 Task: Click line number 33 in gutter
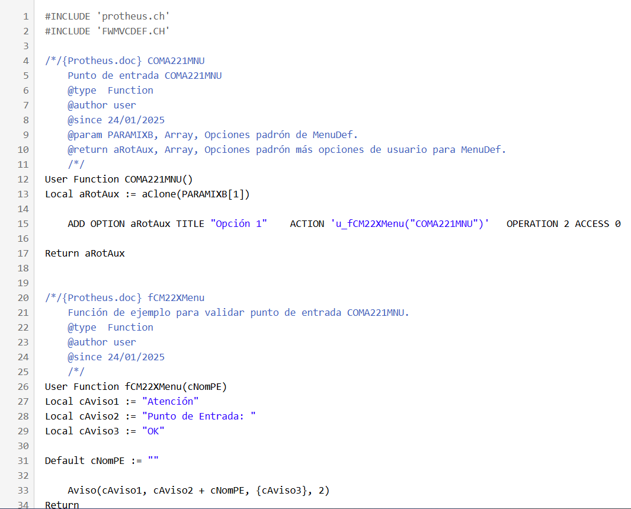[x=23, y=491]
